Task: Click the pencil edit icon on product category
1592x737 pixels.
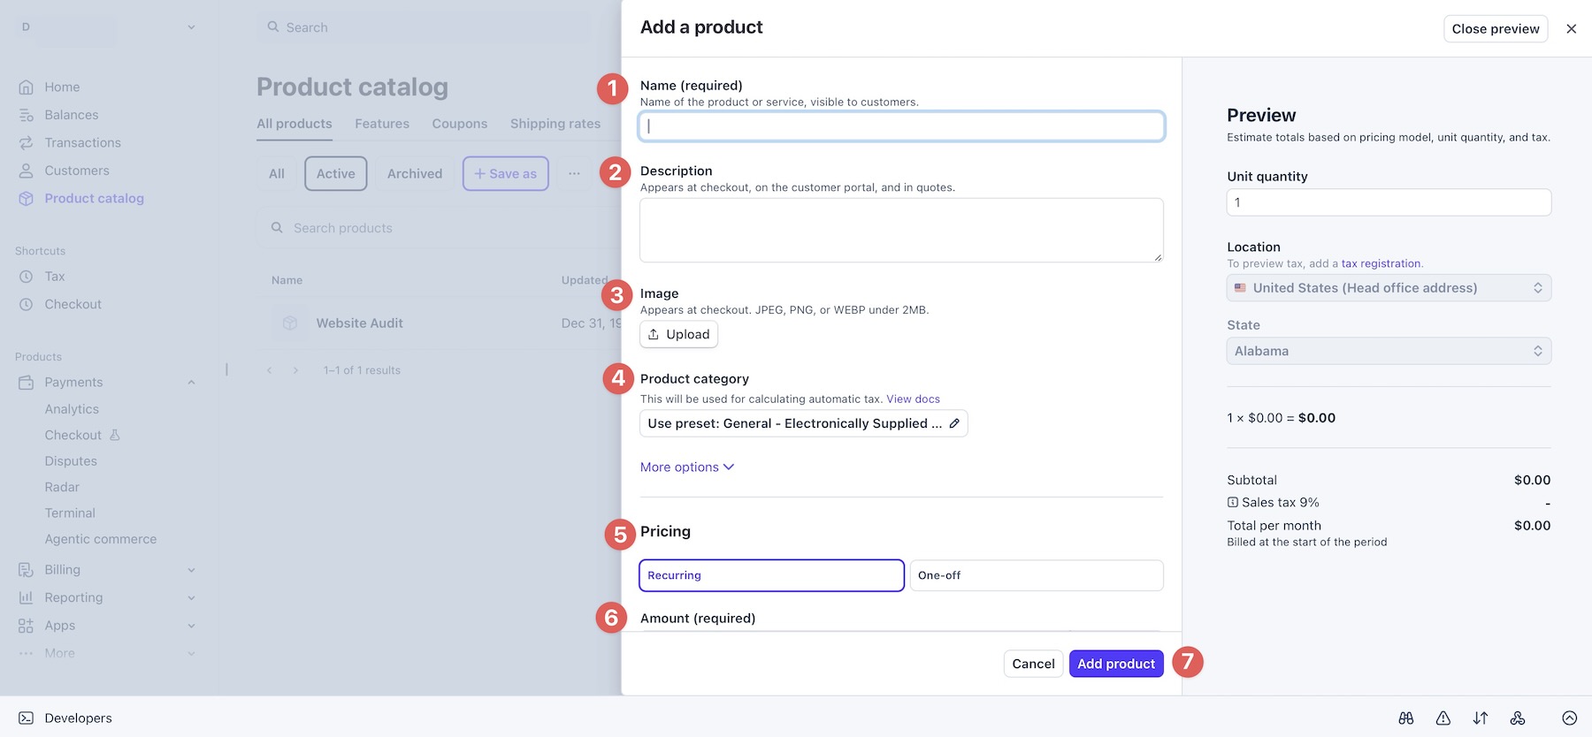Action: [x=954, y=423]
